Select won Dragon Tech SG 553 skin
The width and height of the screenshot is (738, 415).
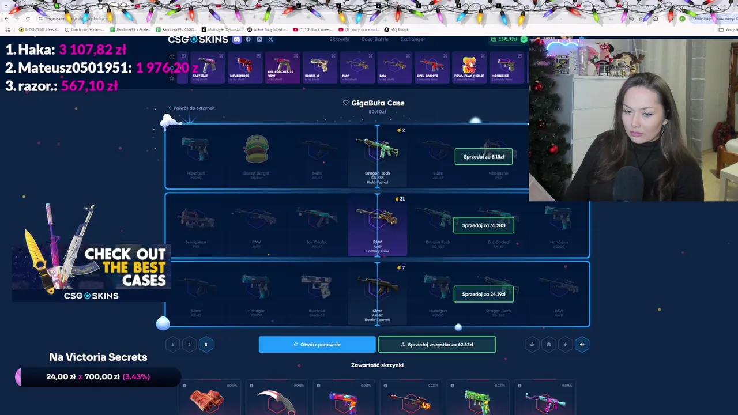[377, 156]
